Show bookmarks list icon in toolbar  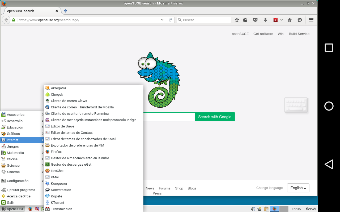click(x=245, y=20)
